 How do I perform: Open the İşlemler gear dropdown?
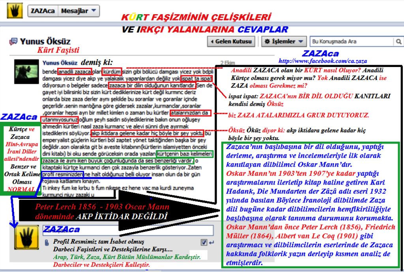284,41
